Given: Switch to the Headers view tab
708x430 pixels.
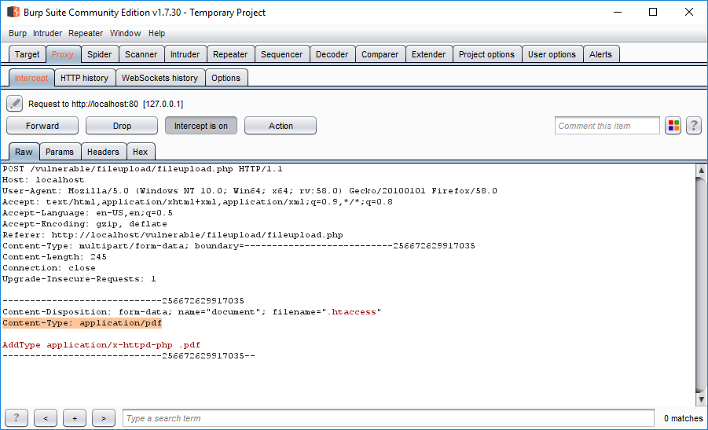Looking at the screenshot, I should coord(103,152).
